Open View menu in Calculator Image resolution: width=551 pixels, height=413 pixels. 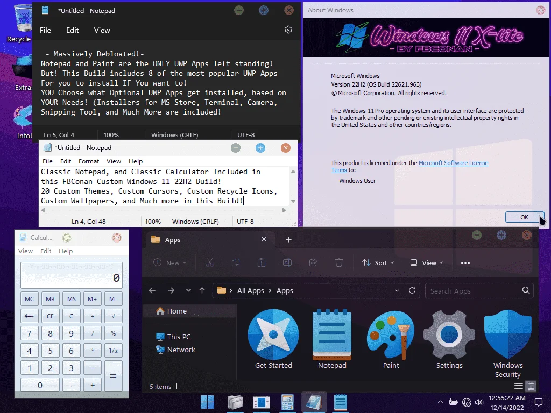(x=25, y=251)
